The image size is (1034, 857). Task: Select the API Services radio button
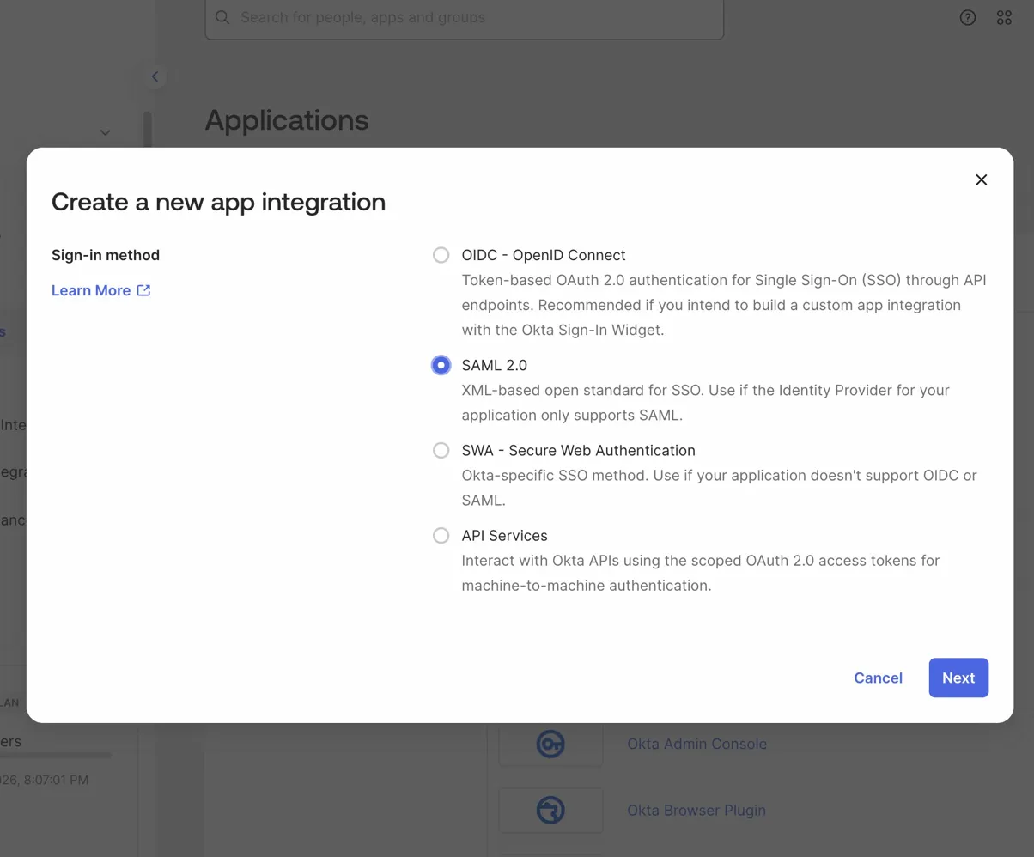click(x=441, y=535)
